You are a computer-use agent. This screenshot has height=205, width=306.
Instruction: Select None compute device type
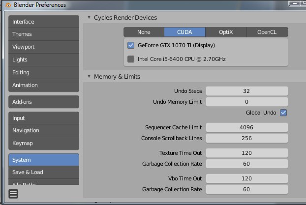[x=144, y=32]
